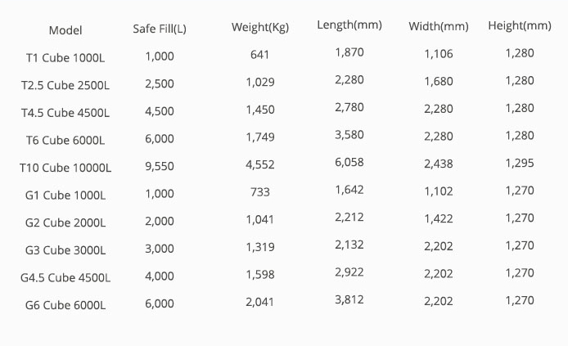Select the G4.5 Cube 4500L row label
The height and width of the screenshot is (346, 568).
point(65,278)
